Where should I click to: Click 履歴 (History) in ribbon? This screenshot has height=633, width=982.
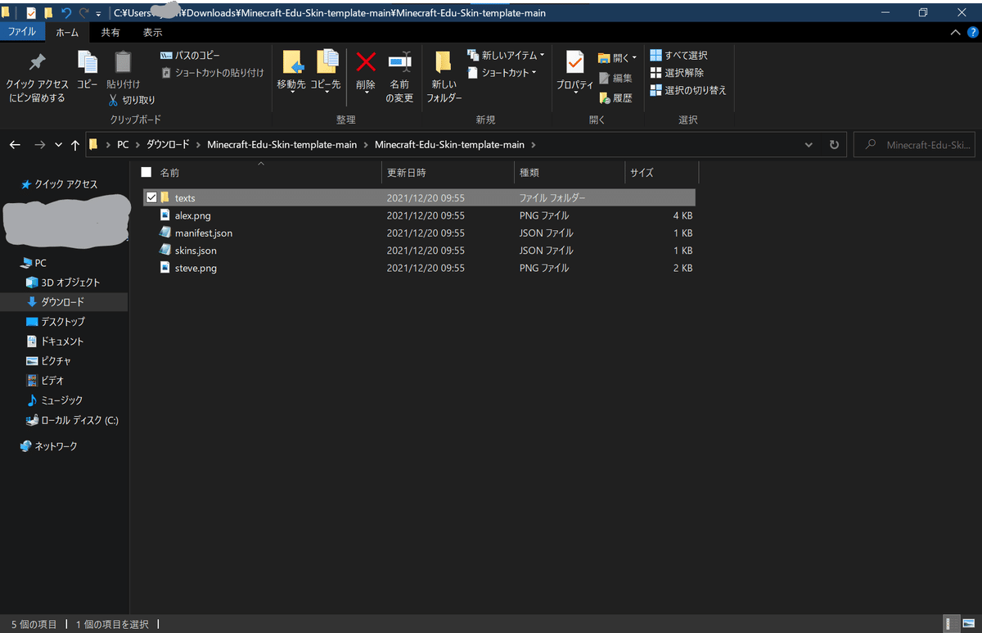[x=615, y=98]
